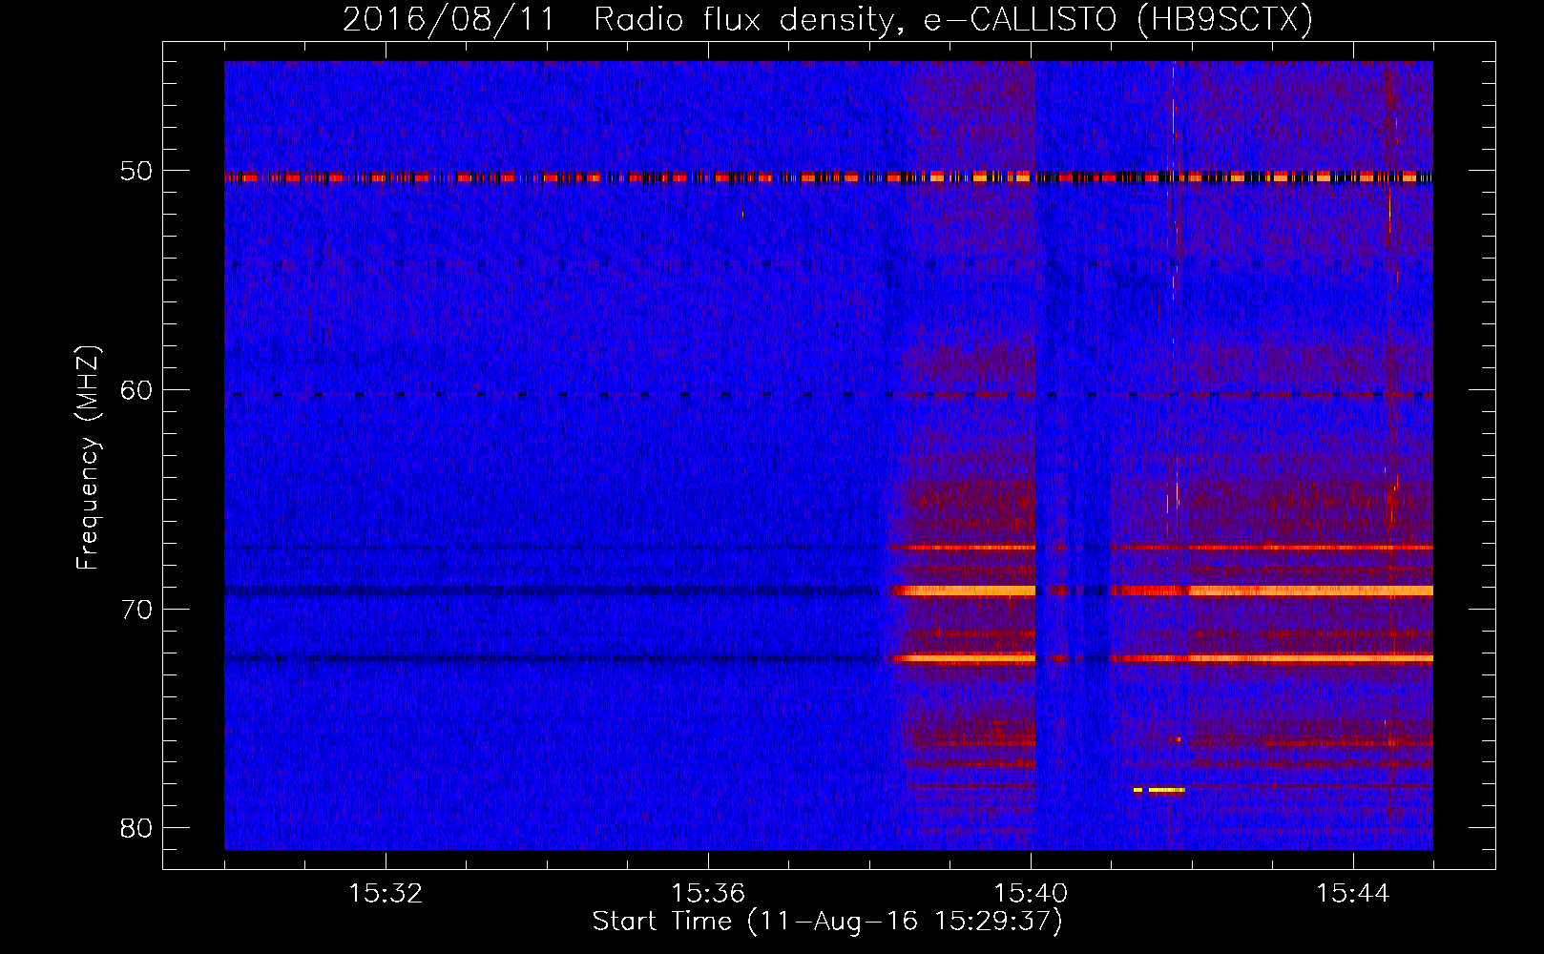
Task: Click the 50 frequency tick label
Action: 136,172
